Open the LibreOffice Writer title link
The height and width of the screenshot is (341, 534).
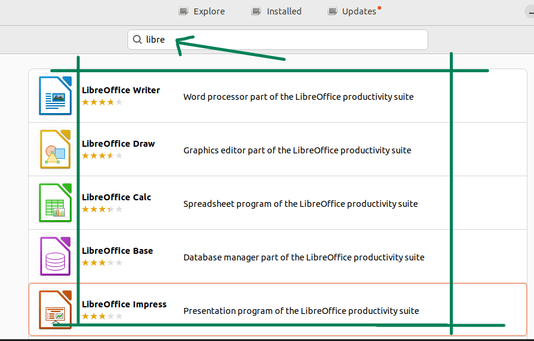click(121, 90)
